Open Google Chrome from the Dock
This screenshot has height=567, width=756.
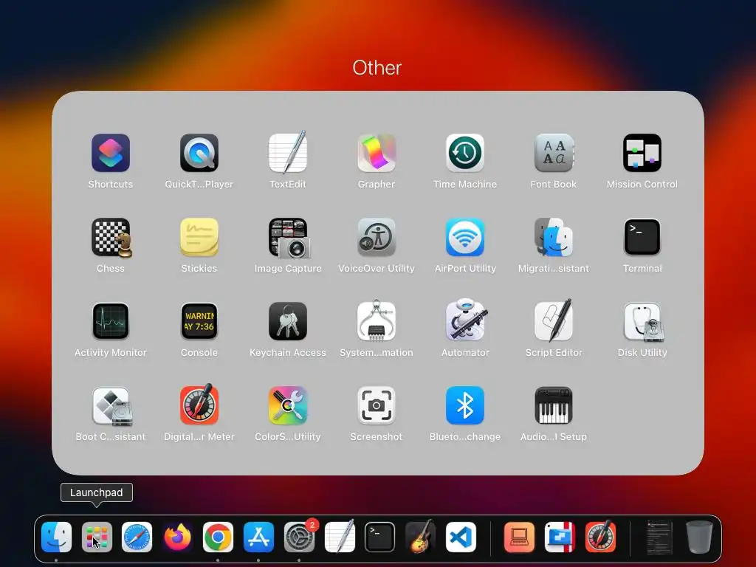218,537
